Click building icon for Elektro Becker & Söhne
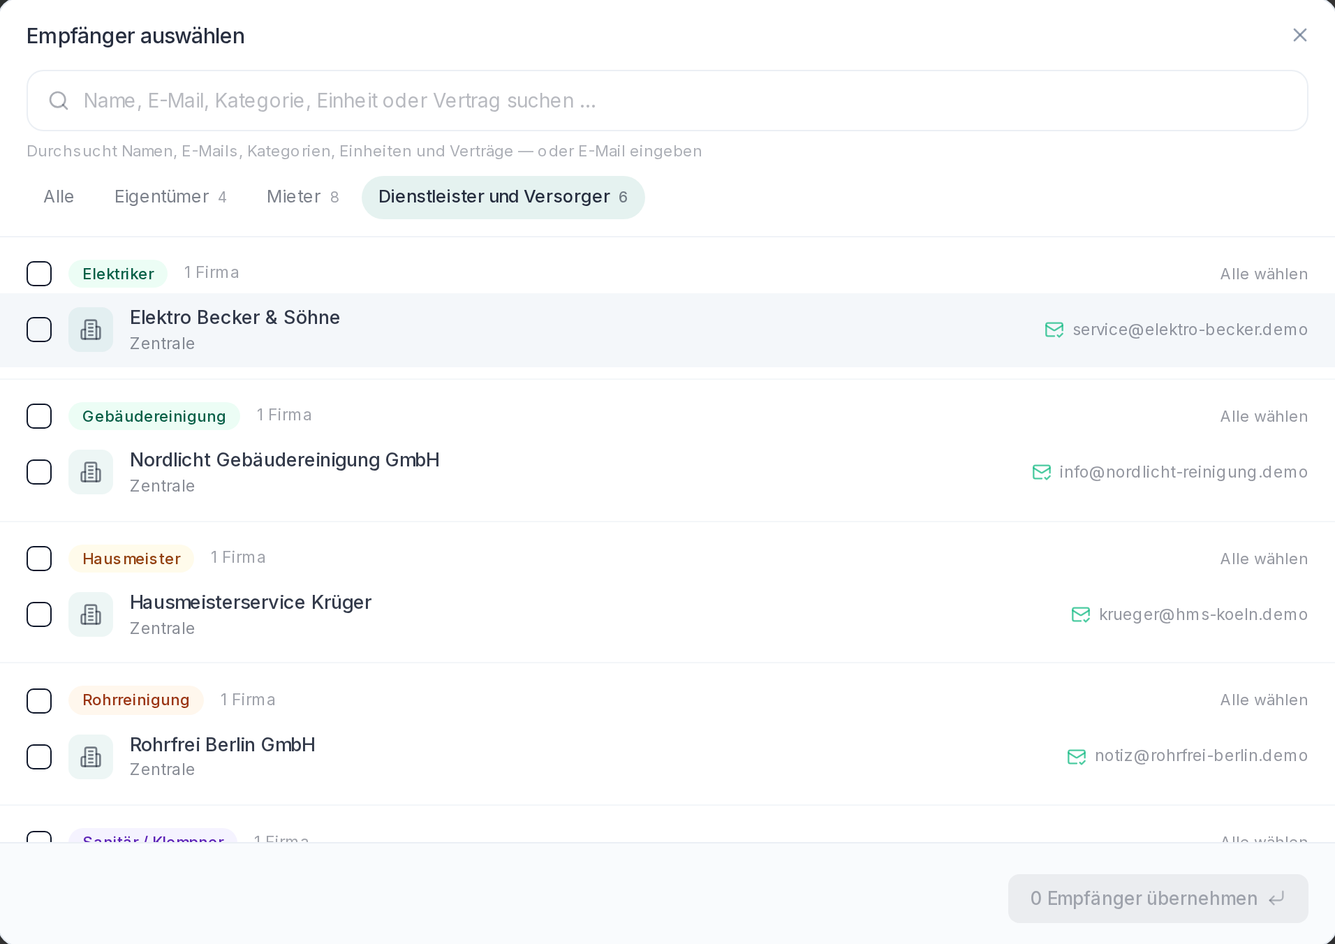 click(x=91, y=330)
